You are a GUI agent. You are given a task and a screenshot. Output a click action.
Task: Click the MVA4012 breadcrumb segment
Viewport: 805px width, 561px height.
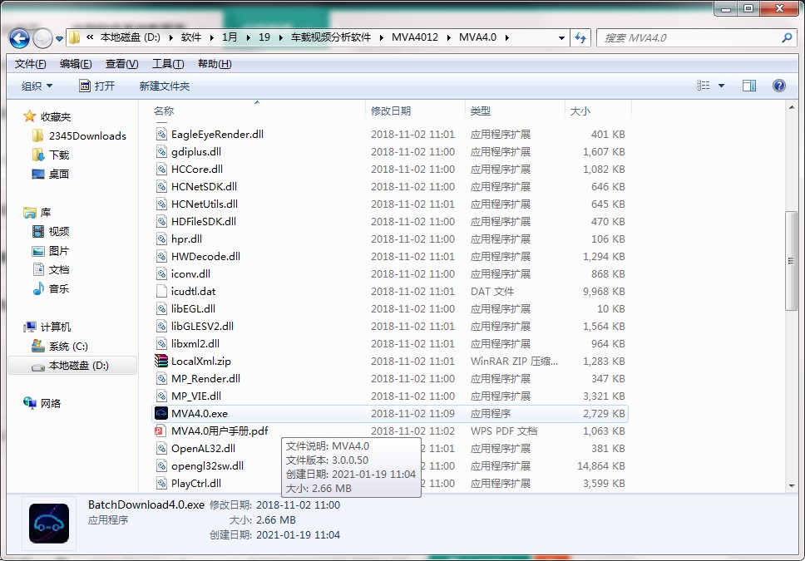(415, 37)
